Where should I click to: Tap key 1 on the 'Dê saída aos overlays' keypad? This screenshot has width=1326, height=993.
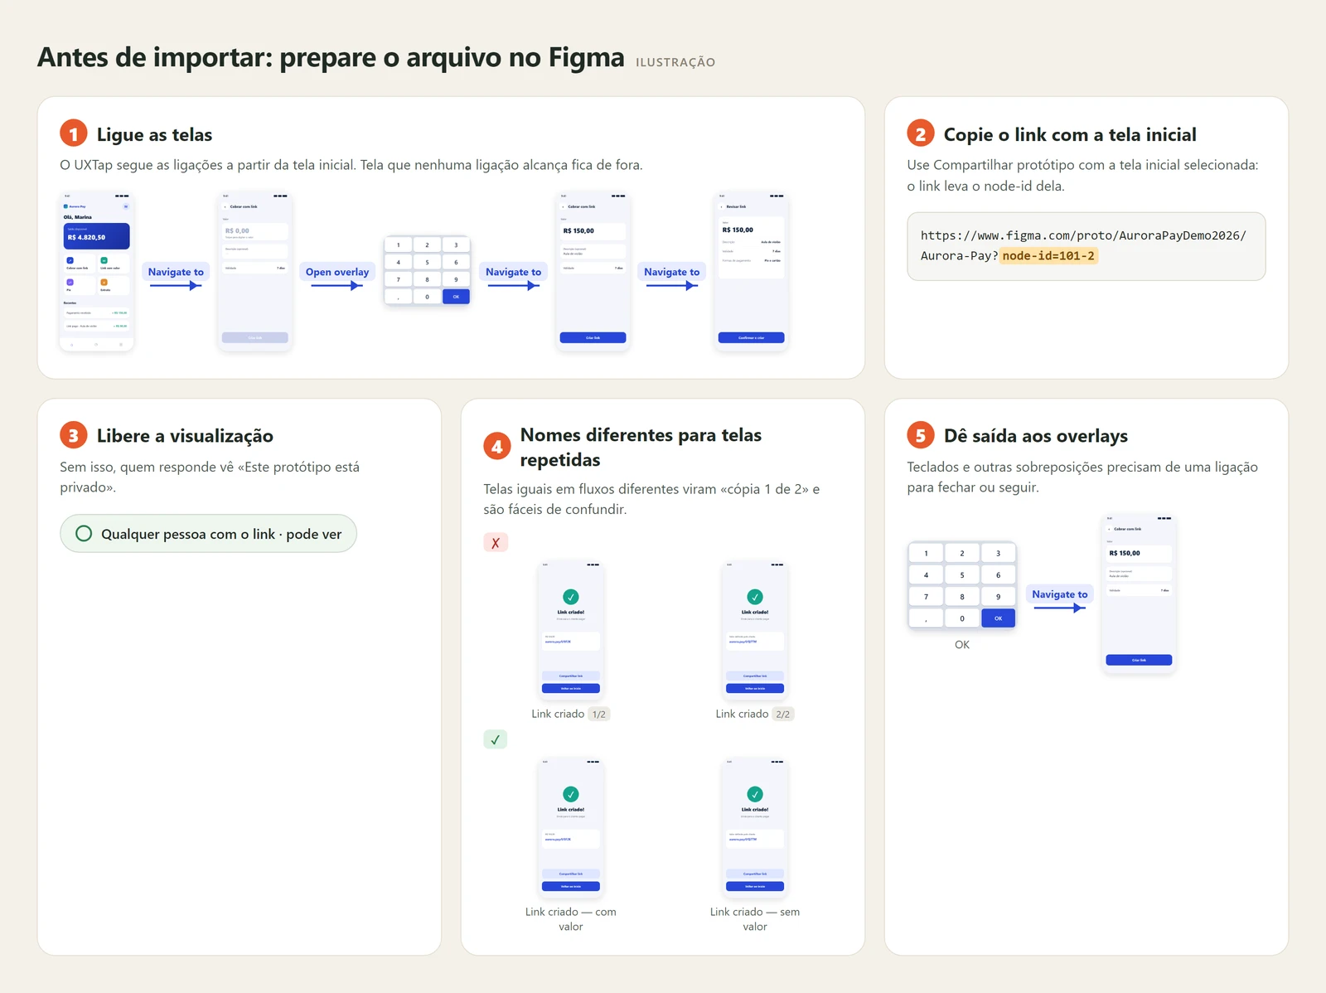point(927,553)
